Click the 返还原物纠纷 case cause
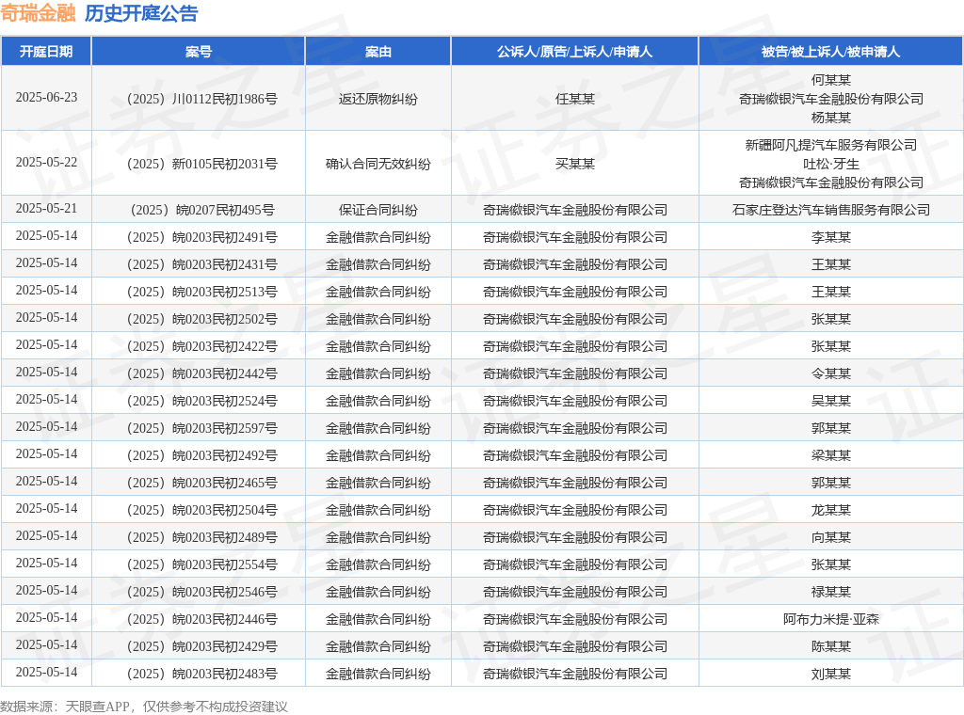 point(378,99)
